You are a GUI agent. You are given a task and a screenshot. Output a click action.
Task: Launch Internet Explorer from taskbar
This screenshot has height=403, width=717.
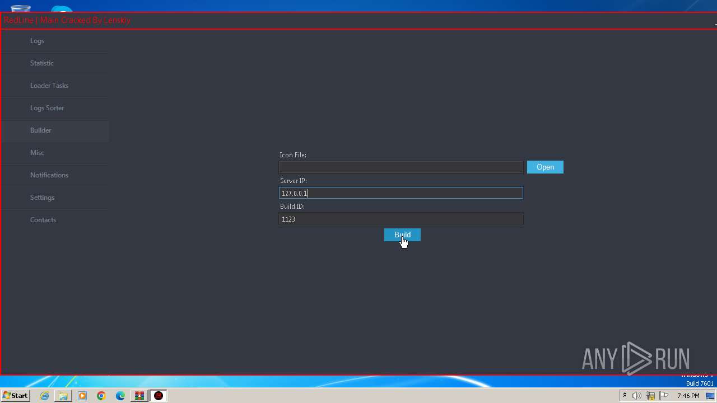pos(44,396)
